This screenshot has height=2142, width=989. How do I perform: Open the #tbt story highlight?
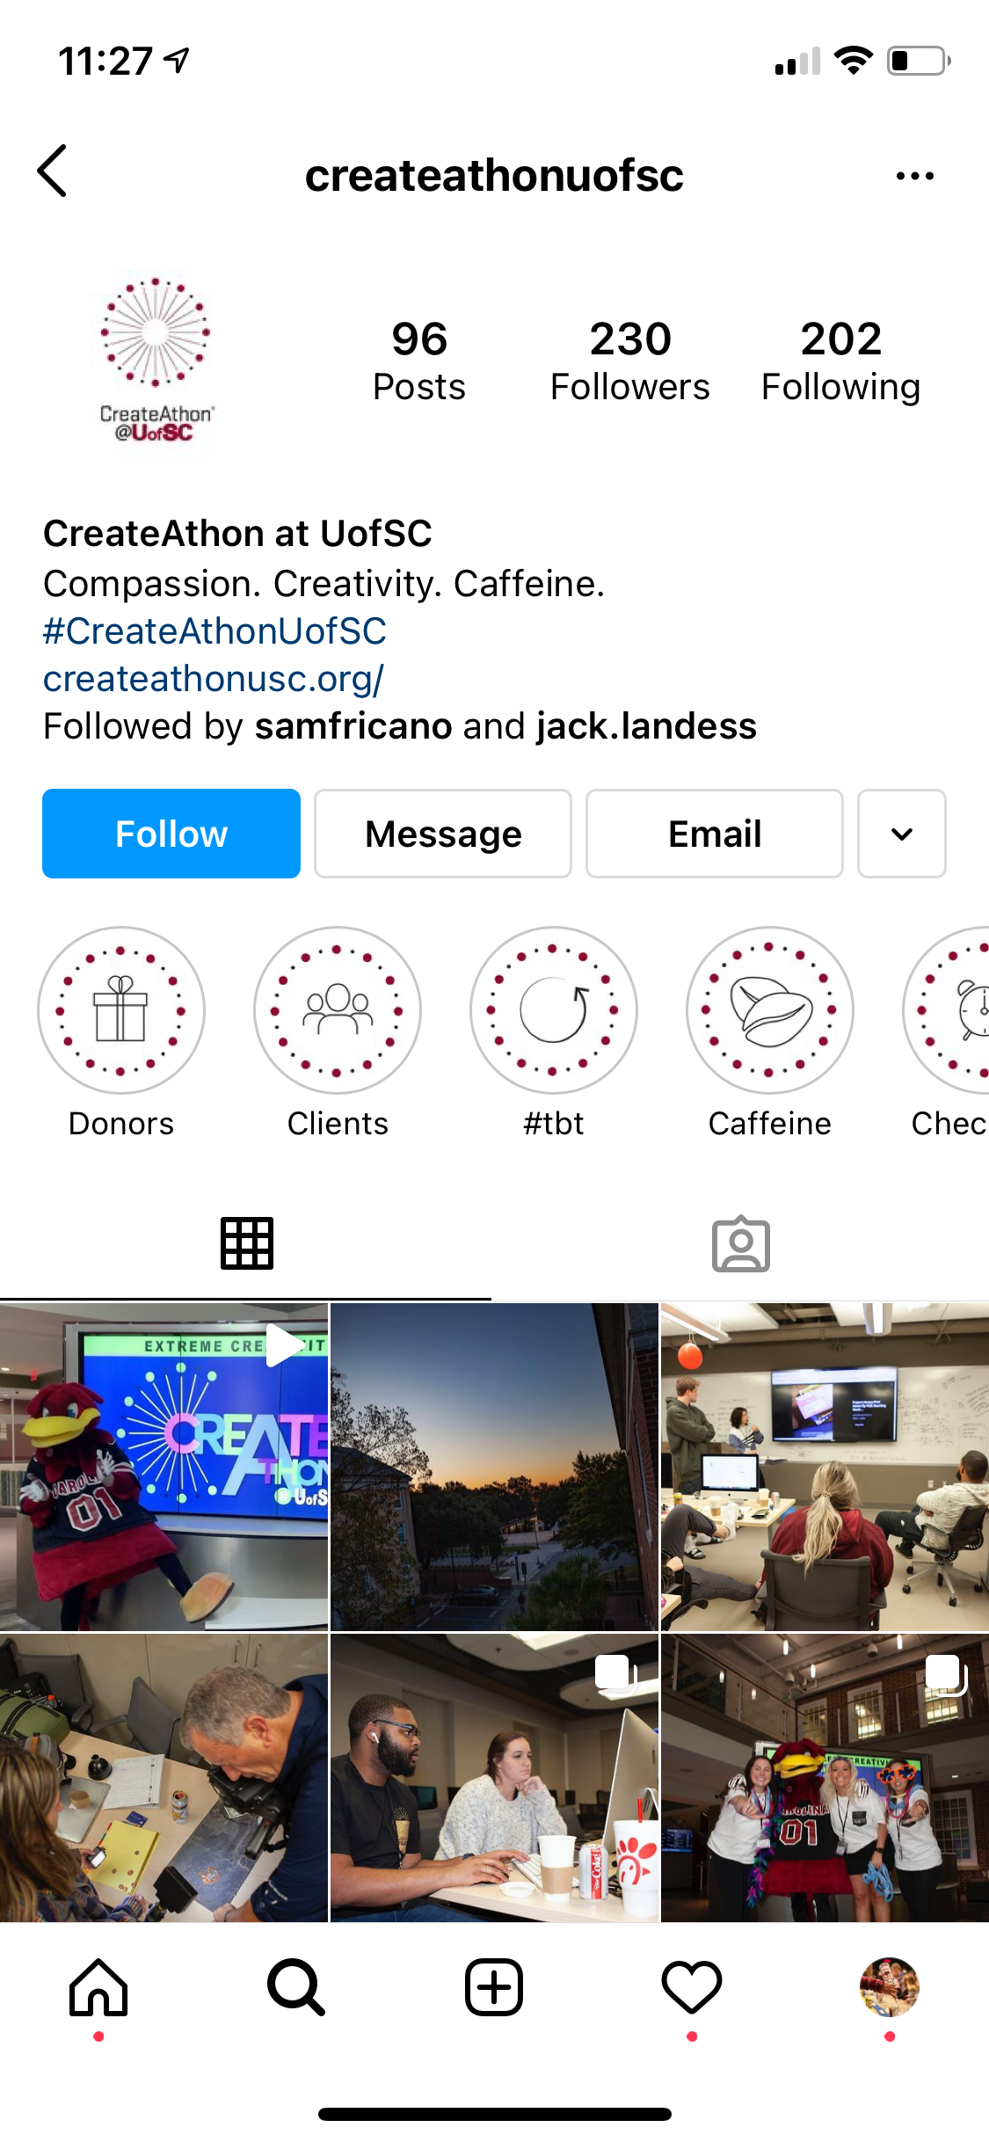554,1010
